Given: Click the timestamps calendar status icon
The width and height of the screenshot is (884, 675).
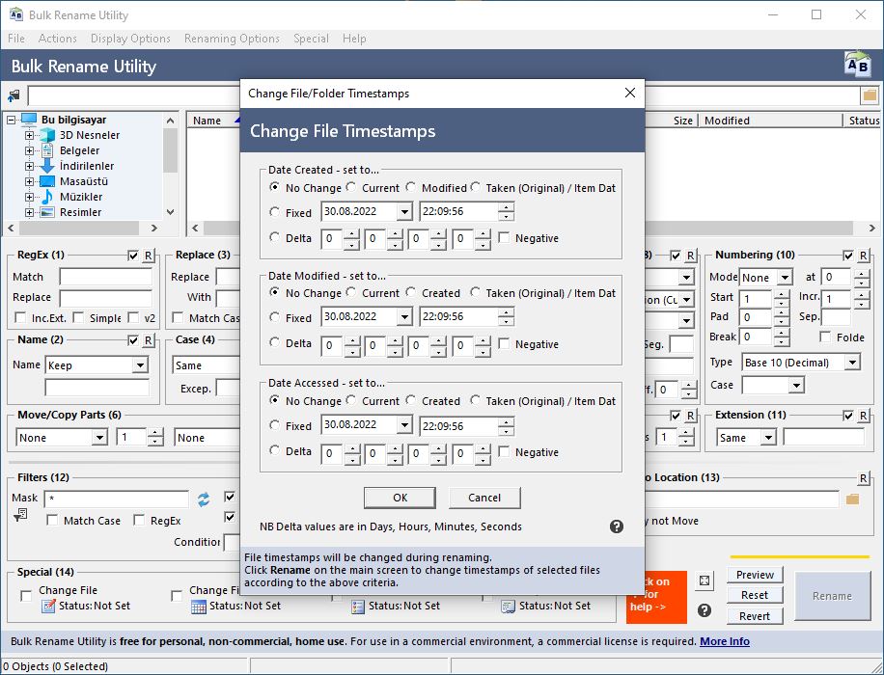Looking at the screenshot, I should (x=199, y=607).
